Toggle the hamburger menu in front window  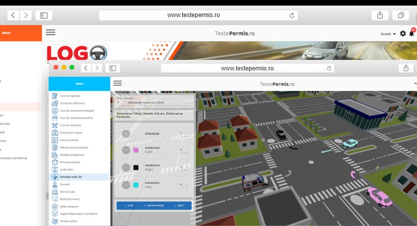click(118, 83)
